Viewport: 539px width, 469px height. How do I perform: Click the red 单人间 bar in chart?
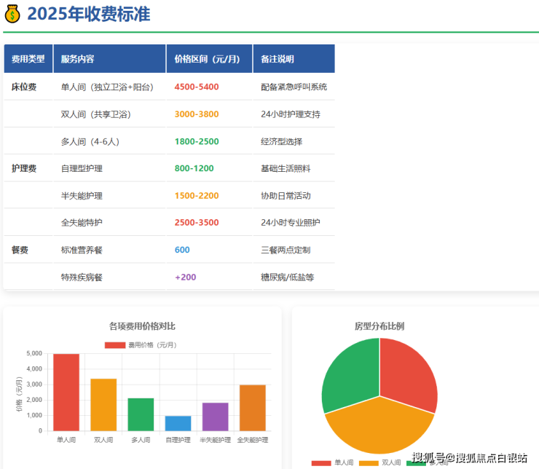(66, 392)
